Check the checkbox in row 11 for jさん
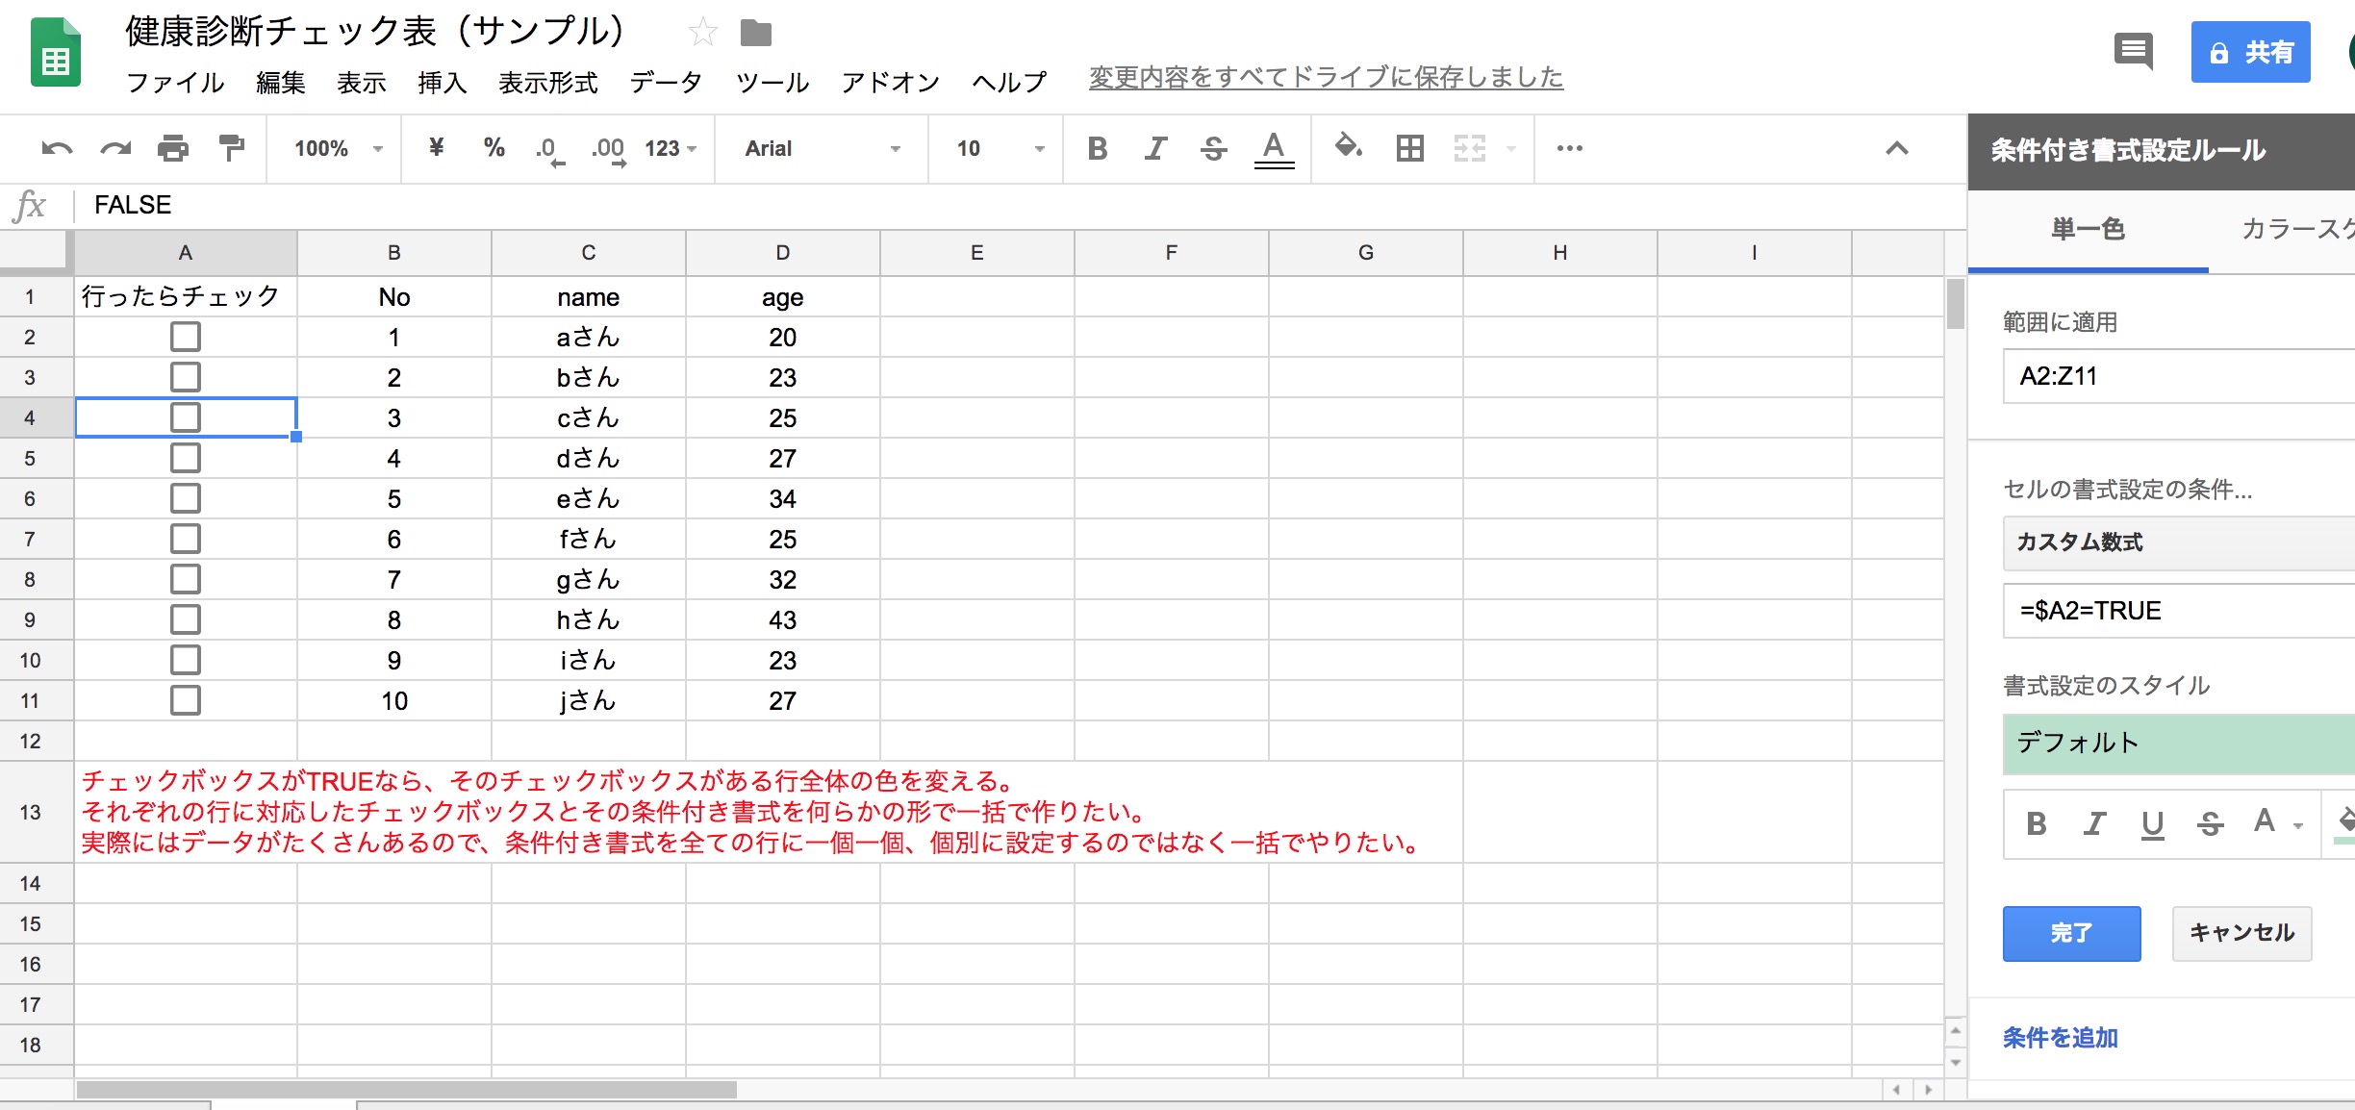 185,700
